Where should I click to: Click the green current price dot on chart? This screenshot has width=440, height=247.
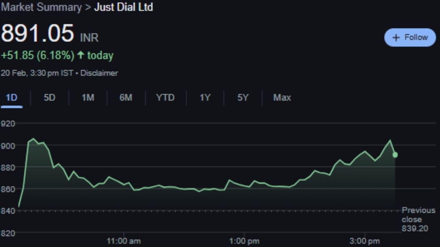tap(395, 155)
